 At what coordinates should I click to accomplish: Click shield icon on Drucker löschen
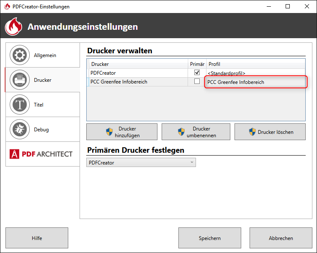[252, 132]
